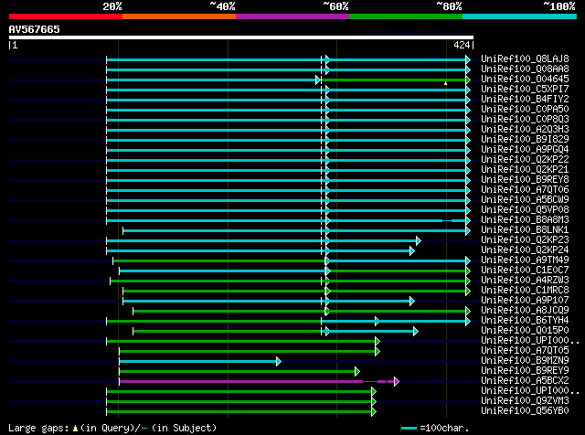Click the cyan ~100% legend segment

point(520,16)
